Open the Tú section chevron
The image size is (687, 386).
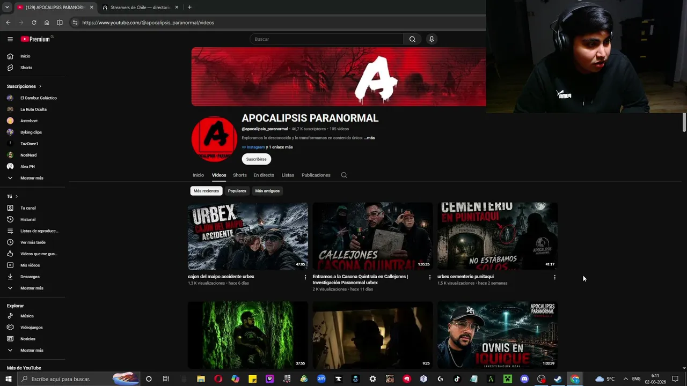[x=17, y=197]
